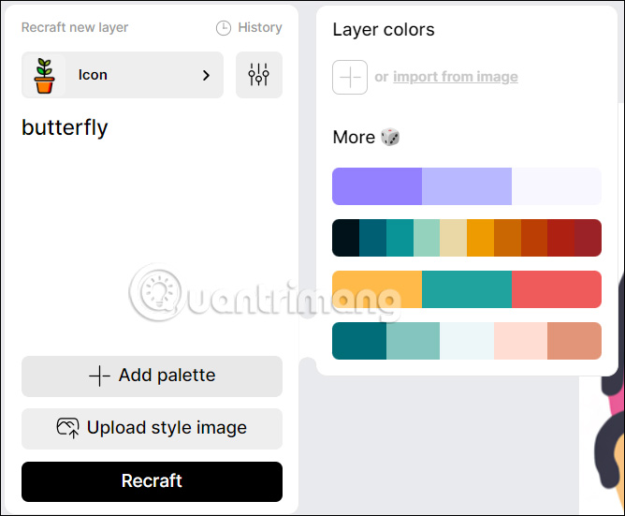Click the Upload style image button

click(x=152, y=428)
